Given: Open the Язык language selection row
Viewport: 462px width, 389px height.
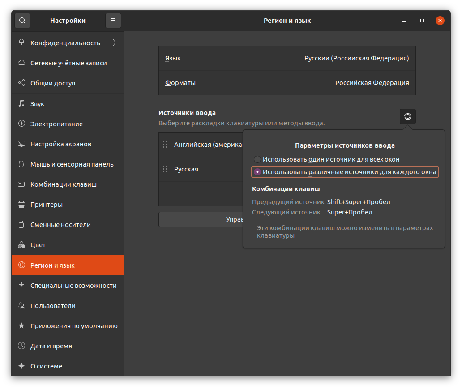Looking at the screenshot, I should coord(287,58).
